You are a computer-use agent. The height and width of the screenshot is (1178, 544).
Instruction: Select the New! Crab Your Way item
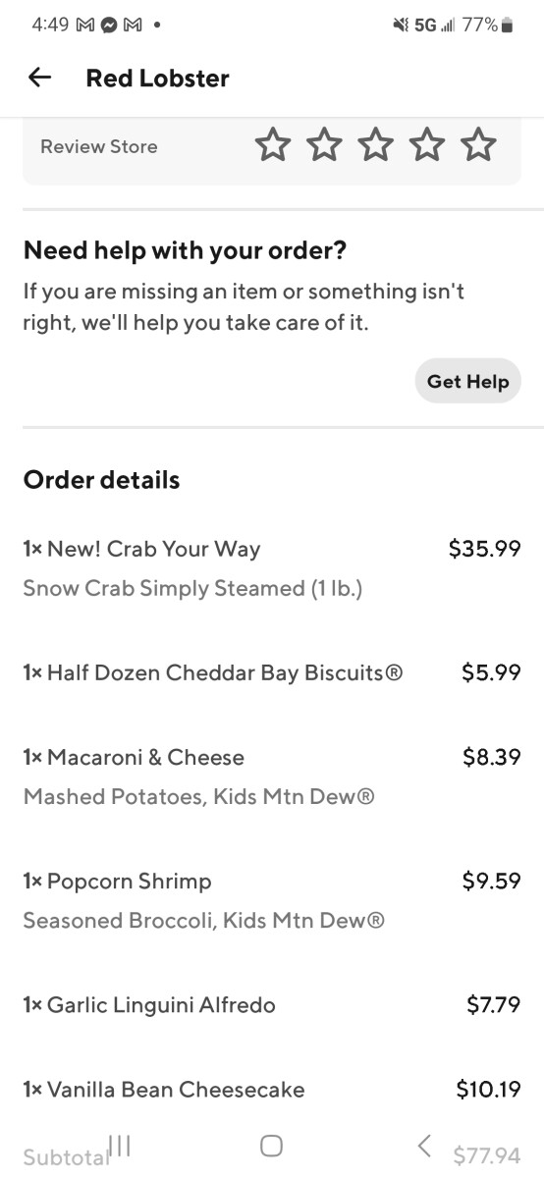click(272, 568)
